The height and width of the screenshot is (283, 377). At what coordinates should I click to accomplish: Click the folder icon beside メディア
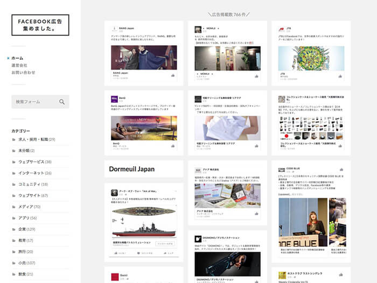point(13,207)
